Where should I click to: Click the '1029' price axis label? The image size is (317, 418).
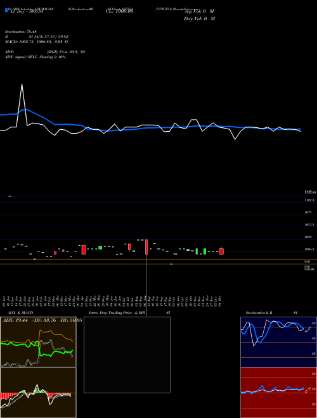click(x=308, y=237)
